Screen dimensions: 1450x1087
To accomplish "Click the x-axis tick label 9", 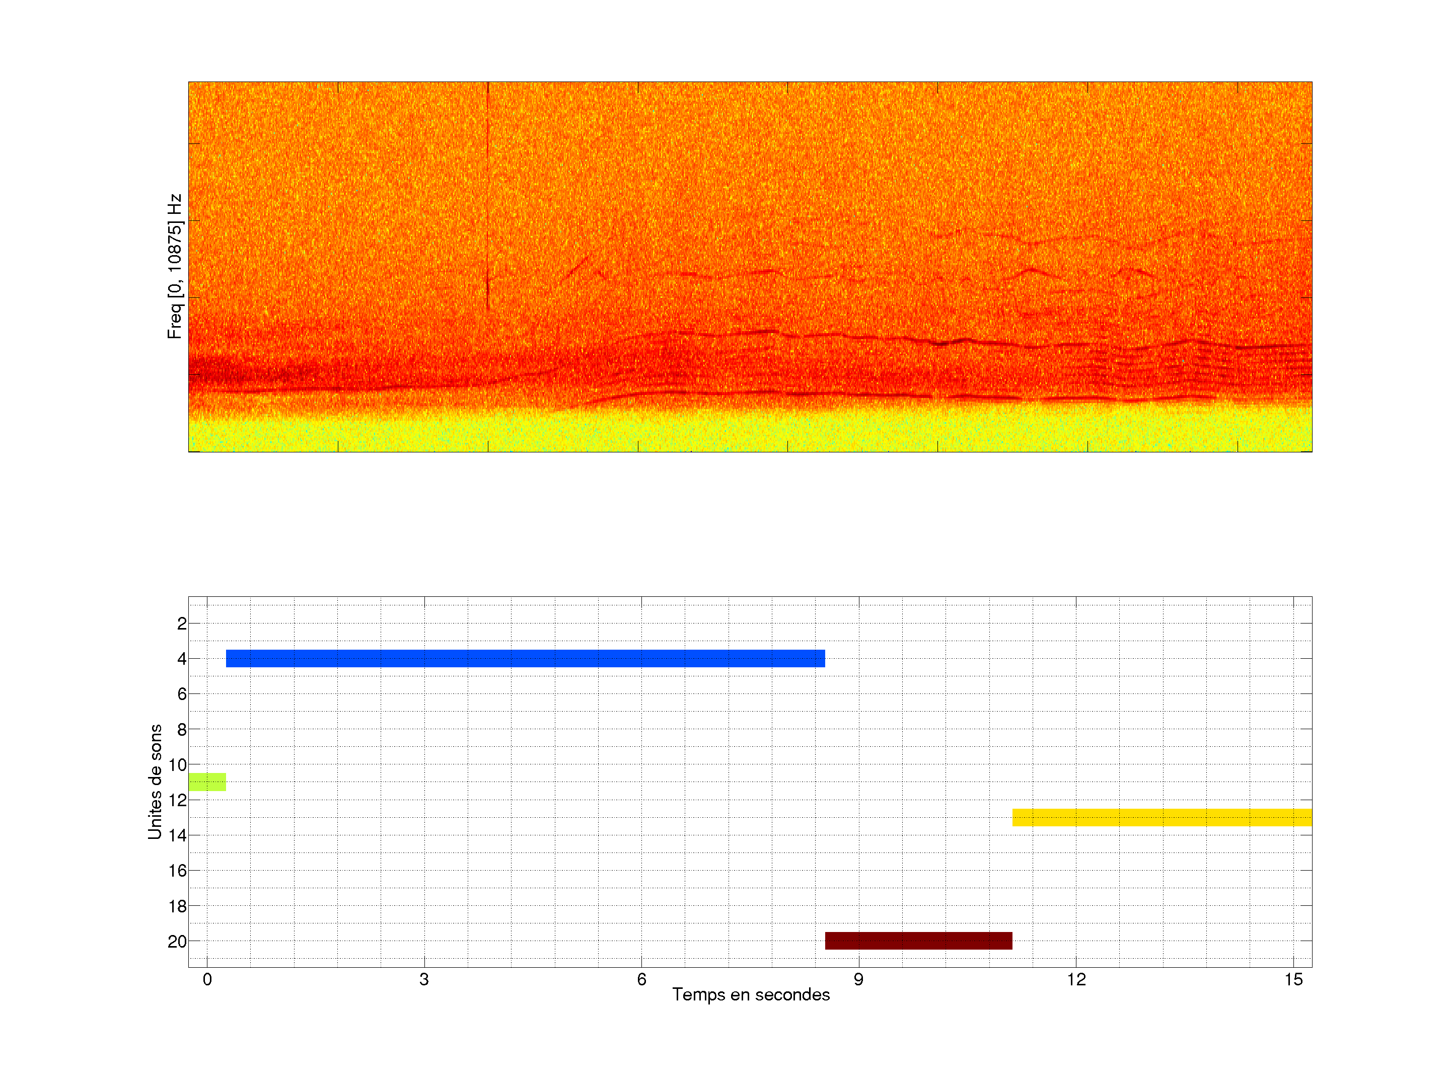I will coord(859,980).
